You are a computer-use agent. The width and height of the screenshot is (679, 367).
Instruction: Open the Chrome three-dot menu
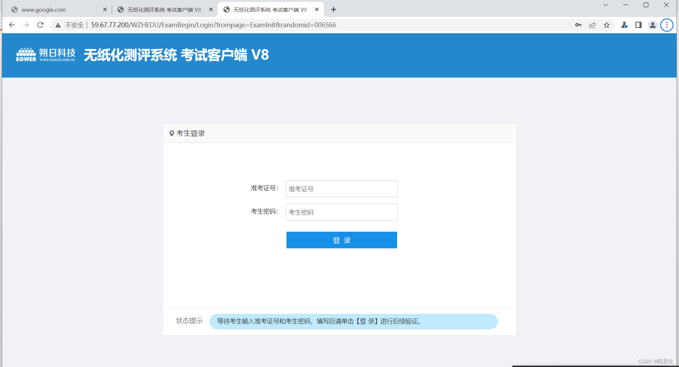point(667,25)
